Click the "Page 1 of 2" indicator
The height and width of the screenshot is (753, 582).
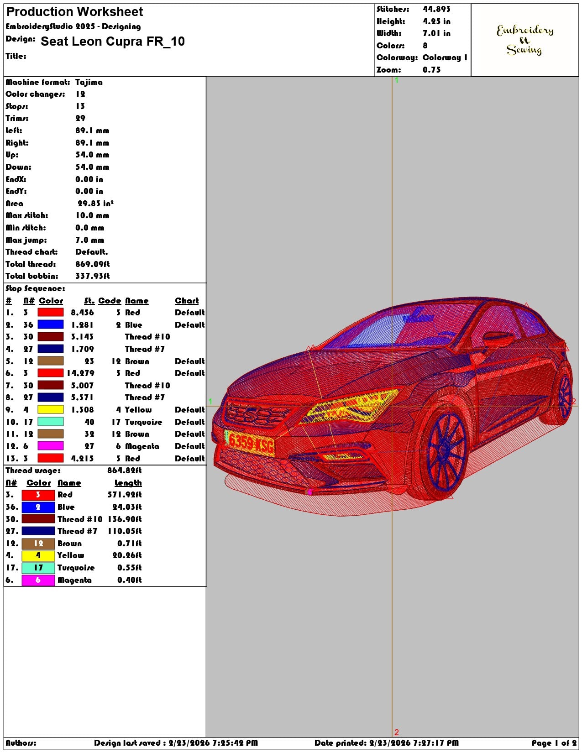[x=554, y=743]
